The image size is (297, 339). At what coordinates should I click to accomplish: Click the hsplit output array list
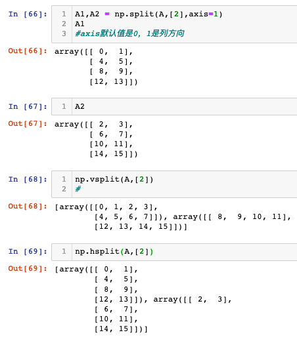coord(143,299)
